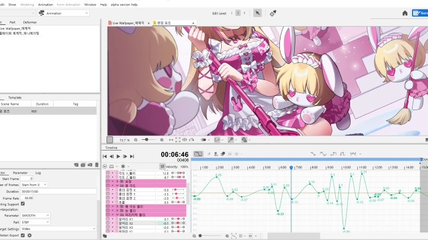Screen dimensions: 428x240
Task: Open the Animation workspace dropdown
Action: coord(64,13)
